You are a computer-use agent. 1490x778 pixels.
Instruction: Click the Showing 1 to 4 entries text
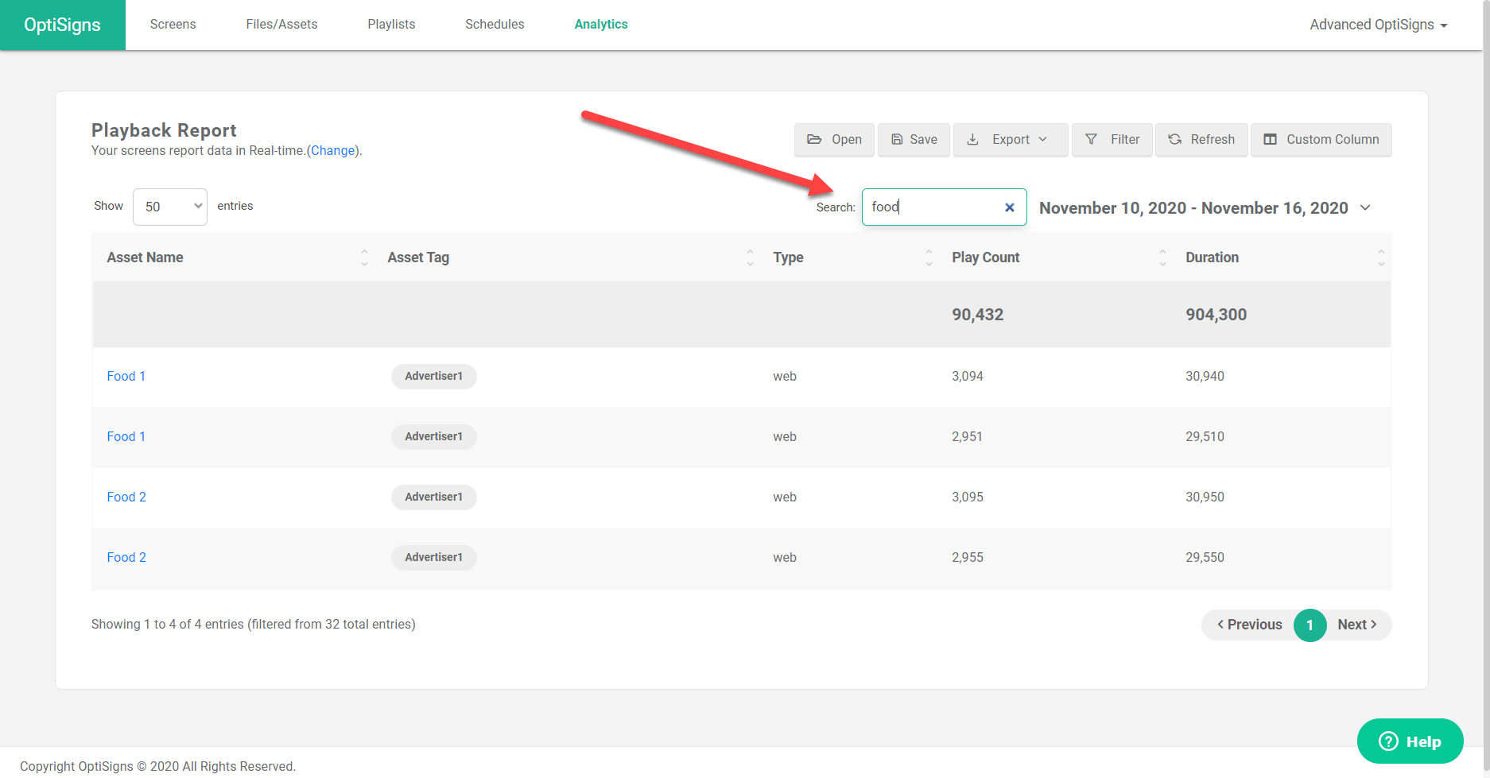tap(253, 625)
